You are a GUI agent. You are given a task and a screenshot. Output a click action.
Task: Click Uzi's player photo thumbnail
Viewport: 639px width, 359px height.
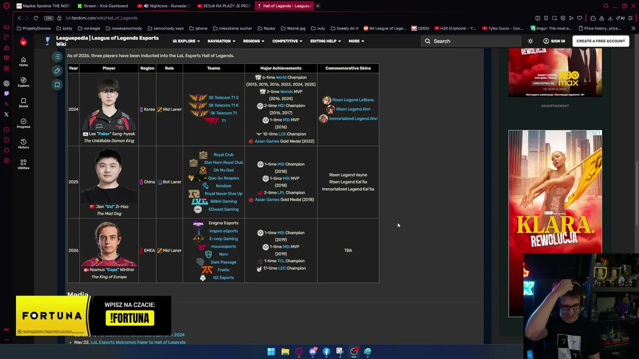(x=109, y=177)
